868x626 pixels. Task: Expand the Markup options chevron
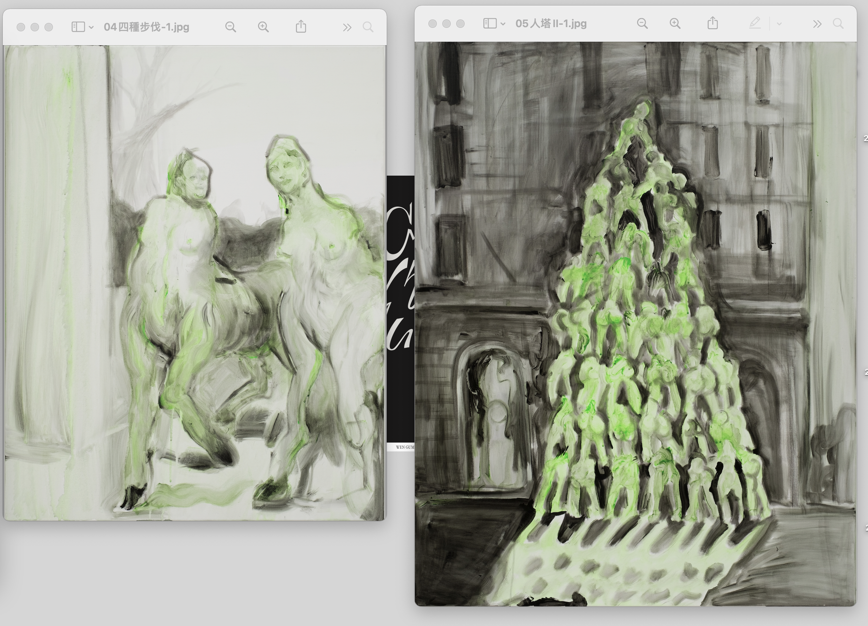point(779,24)
